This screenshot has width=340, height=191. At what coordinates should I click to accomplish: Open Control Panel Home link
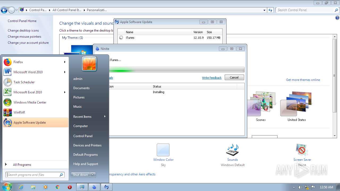pos(22,21)
